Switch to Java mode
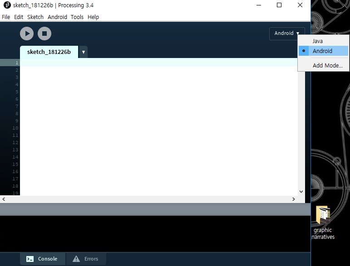 318,41
